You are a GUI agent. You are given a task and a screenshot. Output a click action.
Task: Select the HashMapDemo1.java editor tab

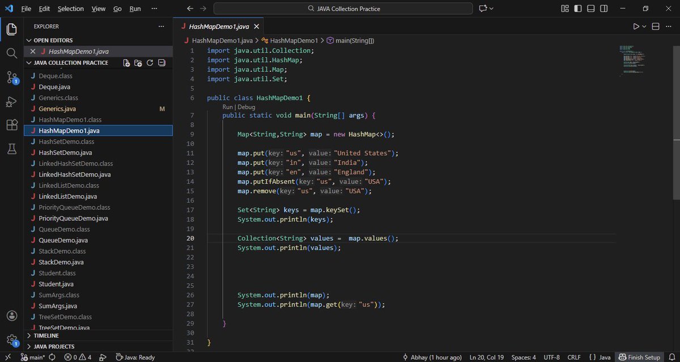tap(219, 27)
